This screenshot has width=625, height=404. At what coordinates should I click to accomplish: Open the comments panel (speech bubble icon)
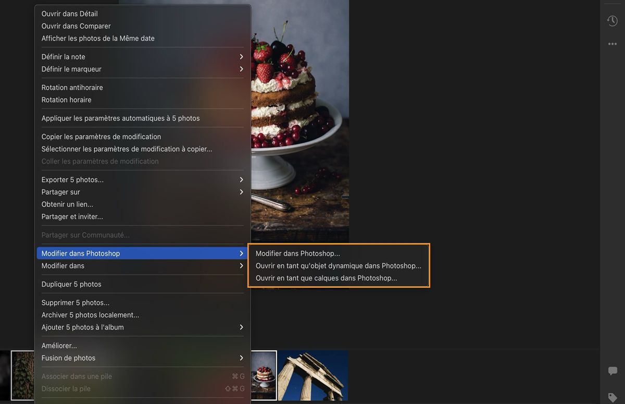[x=612, y=371]
